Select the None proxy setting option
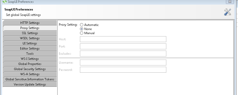 (x=82, y=29)
